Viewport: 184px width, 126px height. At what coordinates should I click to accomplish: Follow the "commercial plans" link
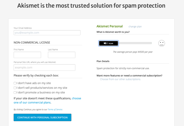pyautogui.click(x=32, y=103)
